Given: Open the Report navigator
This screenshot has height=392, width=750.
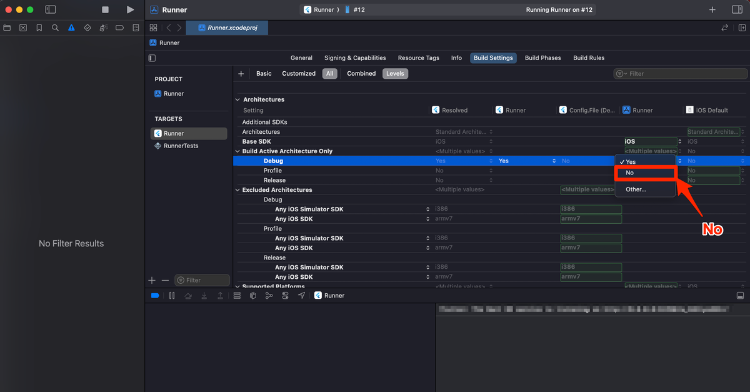Looking at the screenshot, I should coord(136,28).
